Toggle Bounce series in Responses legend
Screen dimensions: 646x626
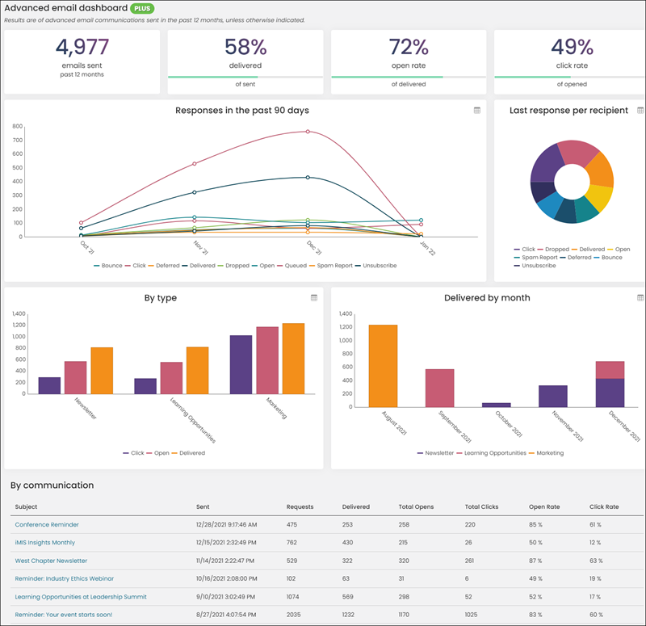(x=108, y=266)
